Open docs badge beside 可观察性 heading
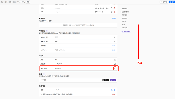 click(47, 31)
